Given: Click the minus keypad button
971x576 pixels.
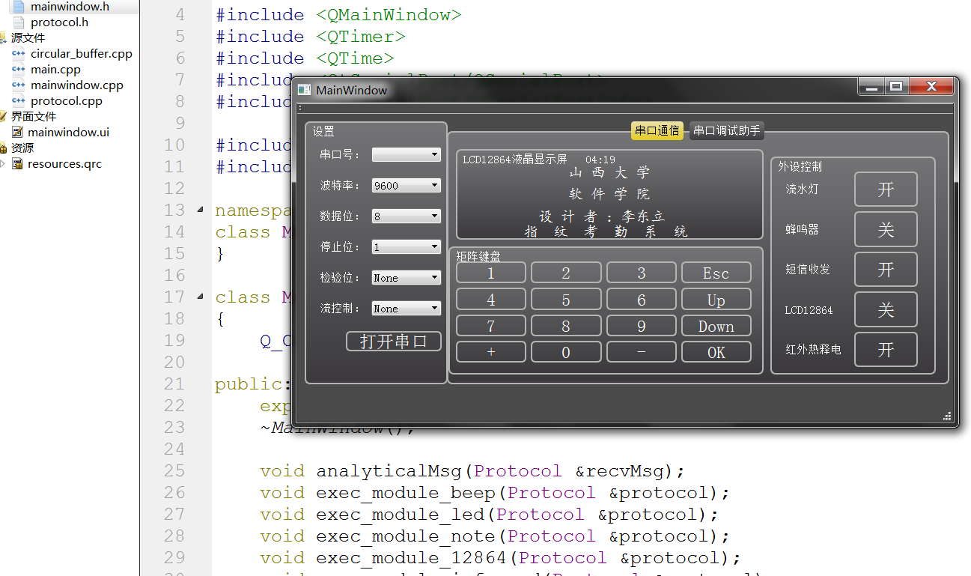Looking at the screenshot, I should point(641,352).
